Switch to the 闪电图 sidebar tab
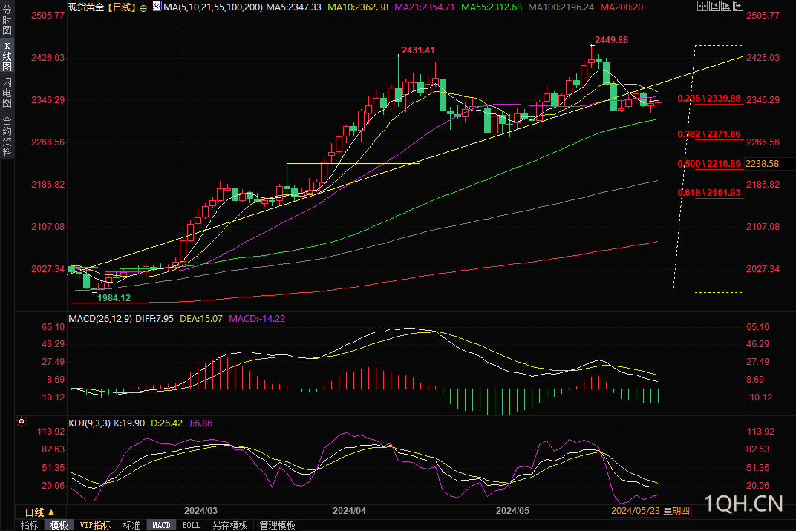Viewport: 796px width, 531px height. tap(7, 93)
